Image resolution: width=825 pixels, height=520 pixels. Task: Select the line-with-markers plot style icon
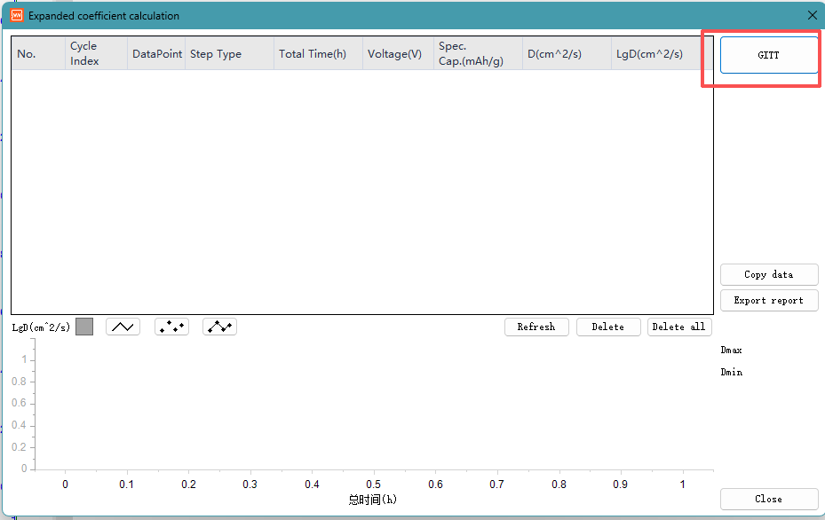219,327
